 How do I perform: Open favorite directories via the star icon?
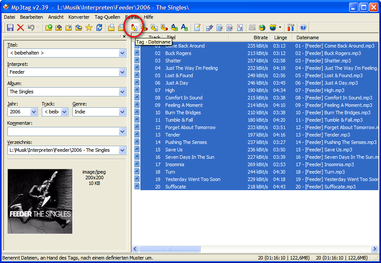pos(89,27)
